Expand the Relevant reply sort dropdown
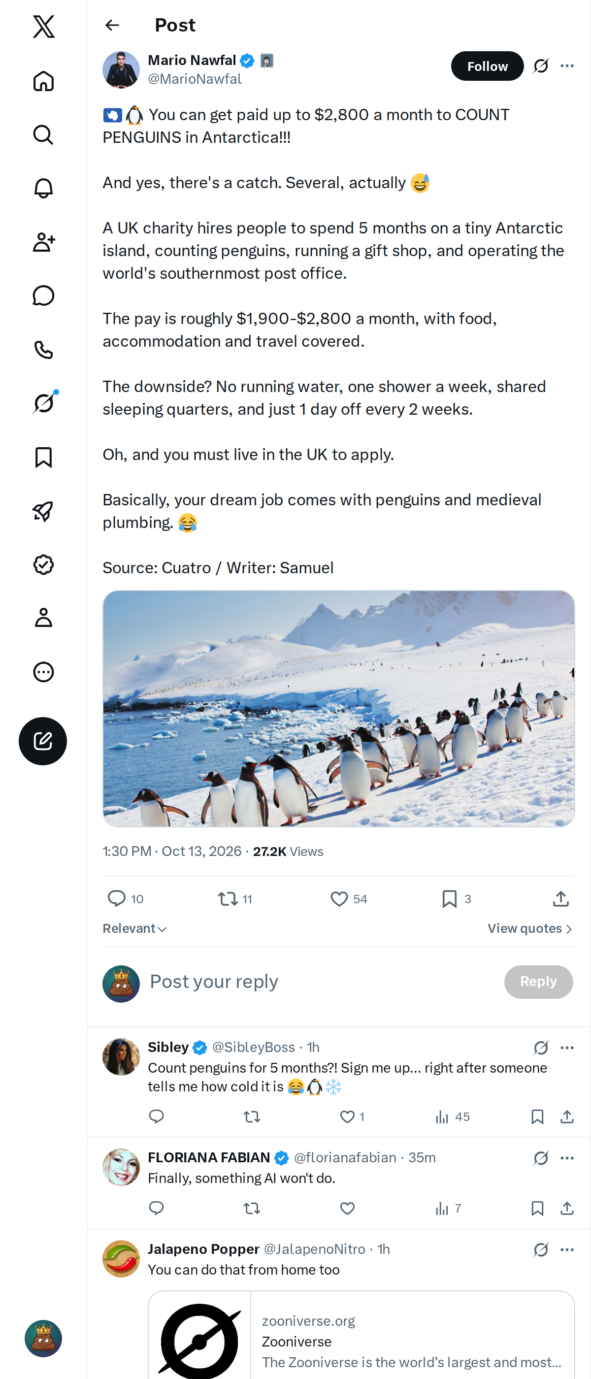This screenshot has width=591, height=1379. point(135,929)
